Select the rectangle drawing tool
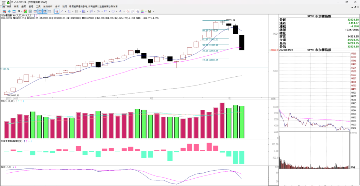360x186 pixels. [x=106, y=11]
